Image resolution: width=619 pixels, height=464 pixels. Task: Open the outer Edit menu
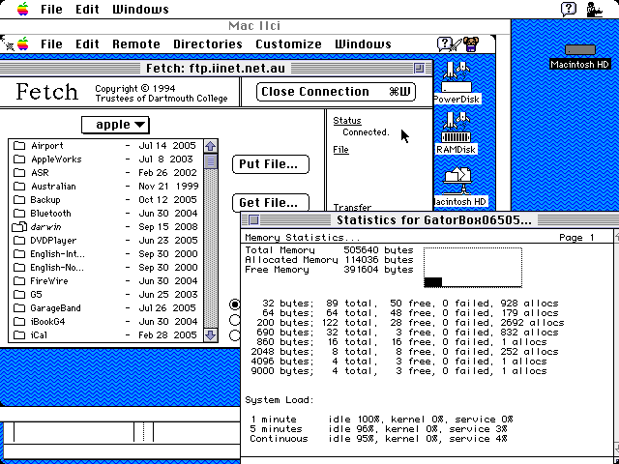[87, 9]
